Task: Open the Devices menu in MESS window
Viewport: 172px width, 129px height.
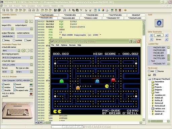Action: click(x=72, y=45)
